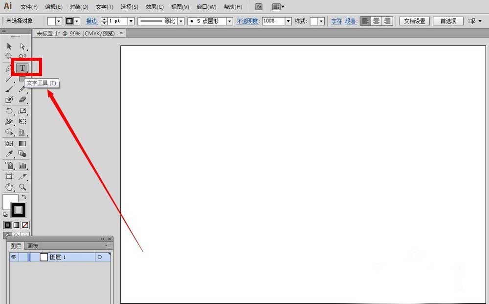Open stroke weight dropdown next to 1 pt
The height and width of the screenshot is (304, 489).
click(x=131, y=21)
